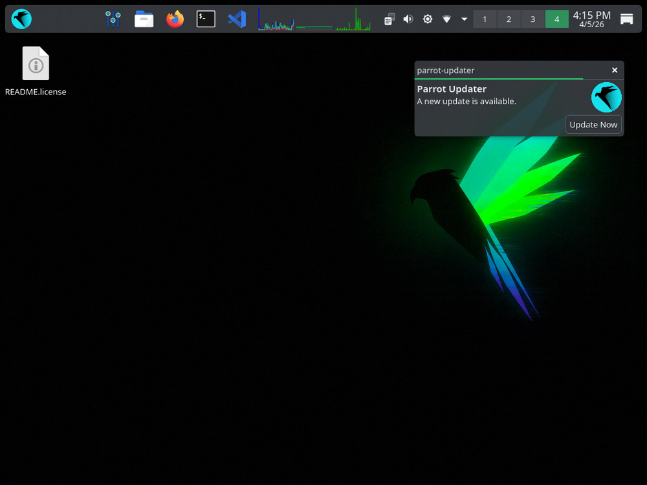Mute the system volume
The image size is (647, 485).
pos(408,19)
